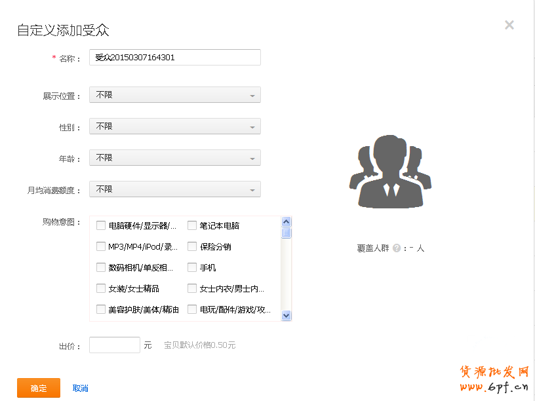Viewport: 535px width, 401px height.
Task: Expand the 性别 dropdown
Action: (175, 126)
